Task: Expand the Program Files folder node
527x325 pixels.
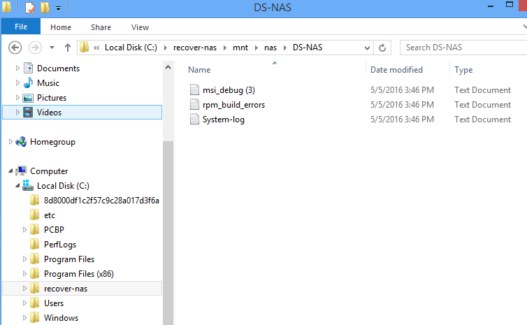Action: point(24,259)
